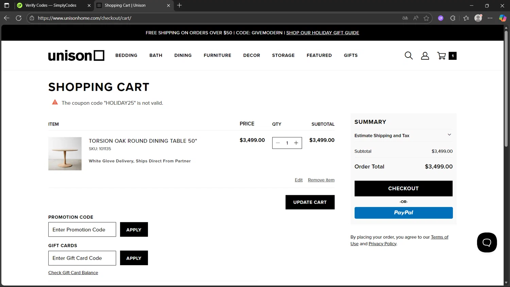Click the Order Total $3,499.00 amount
Image resolution: width=510 pixels, height=287 pixels.
[x=439, y=167]
